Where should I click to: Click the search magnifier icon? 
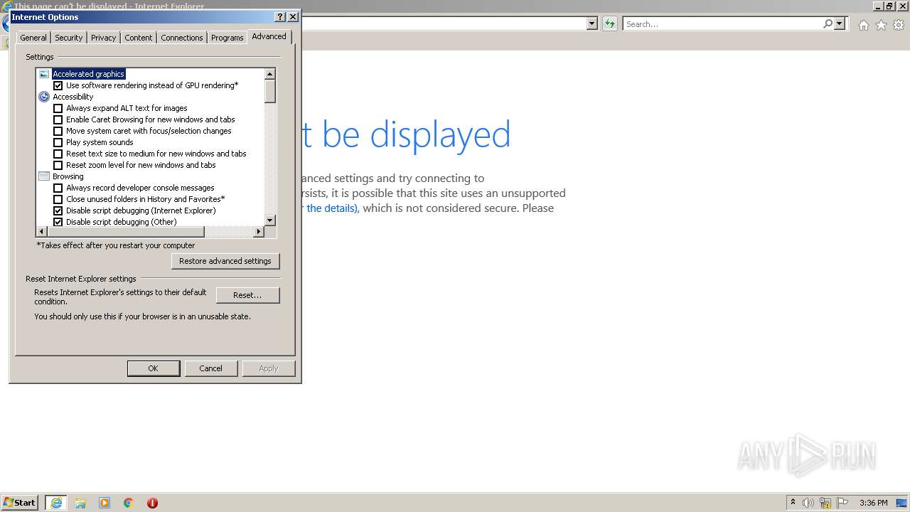[828, 23]
